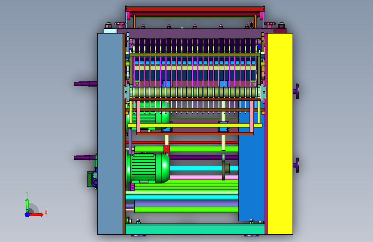Select the olive grooved roller across the middle
Viewport: 373px width, 242px height.
point(195,93)
